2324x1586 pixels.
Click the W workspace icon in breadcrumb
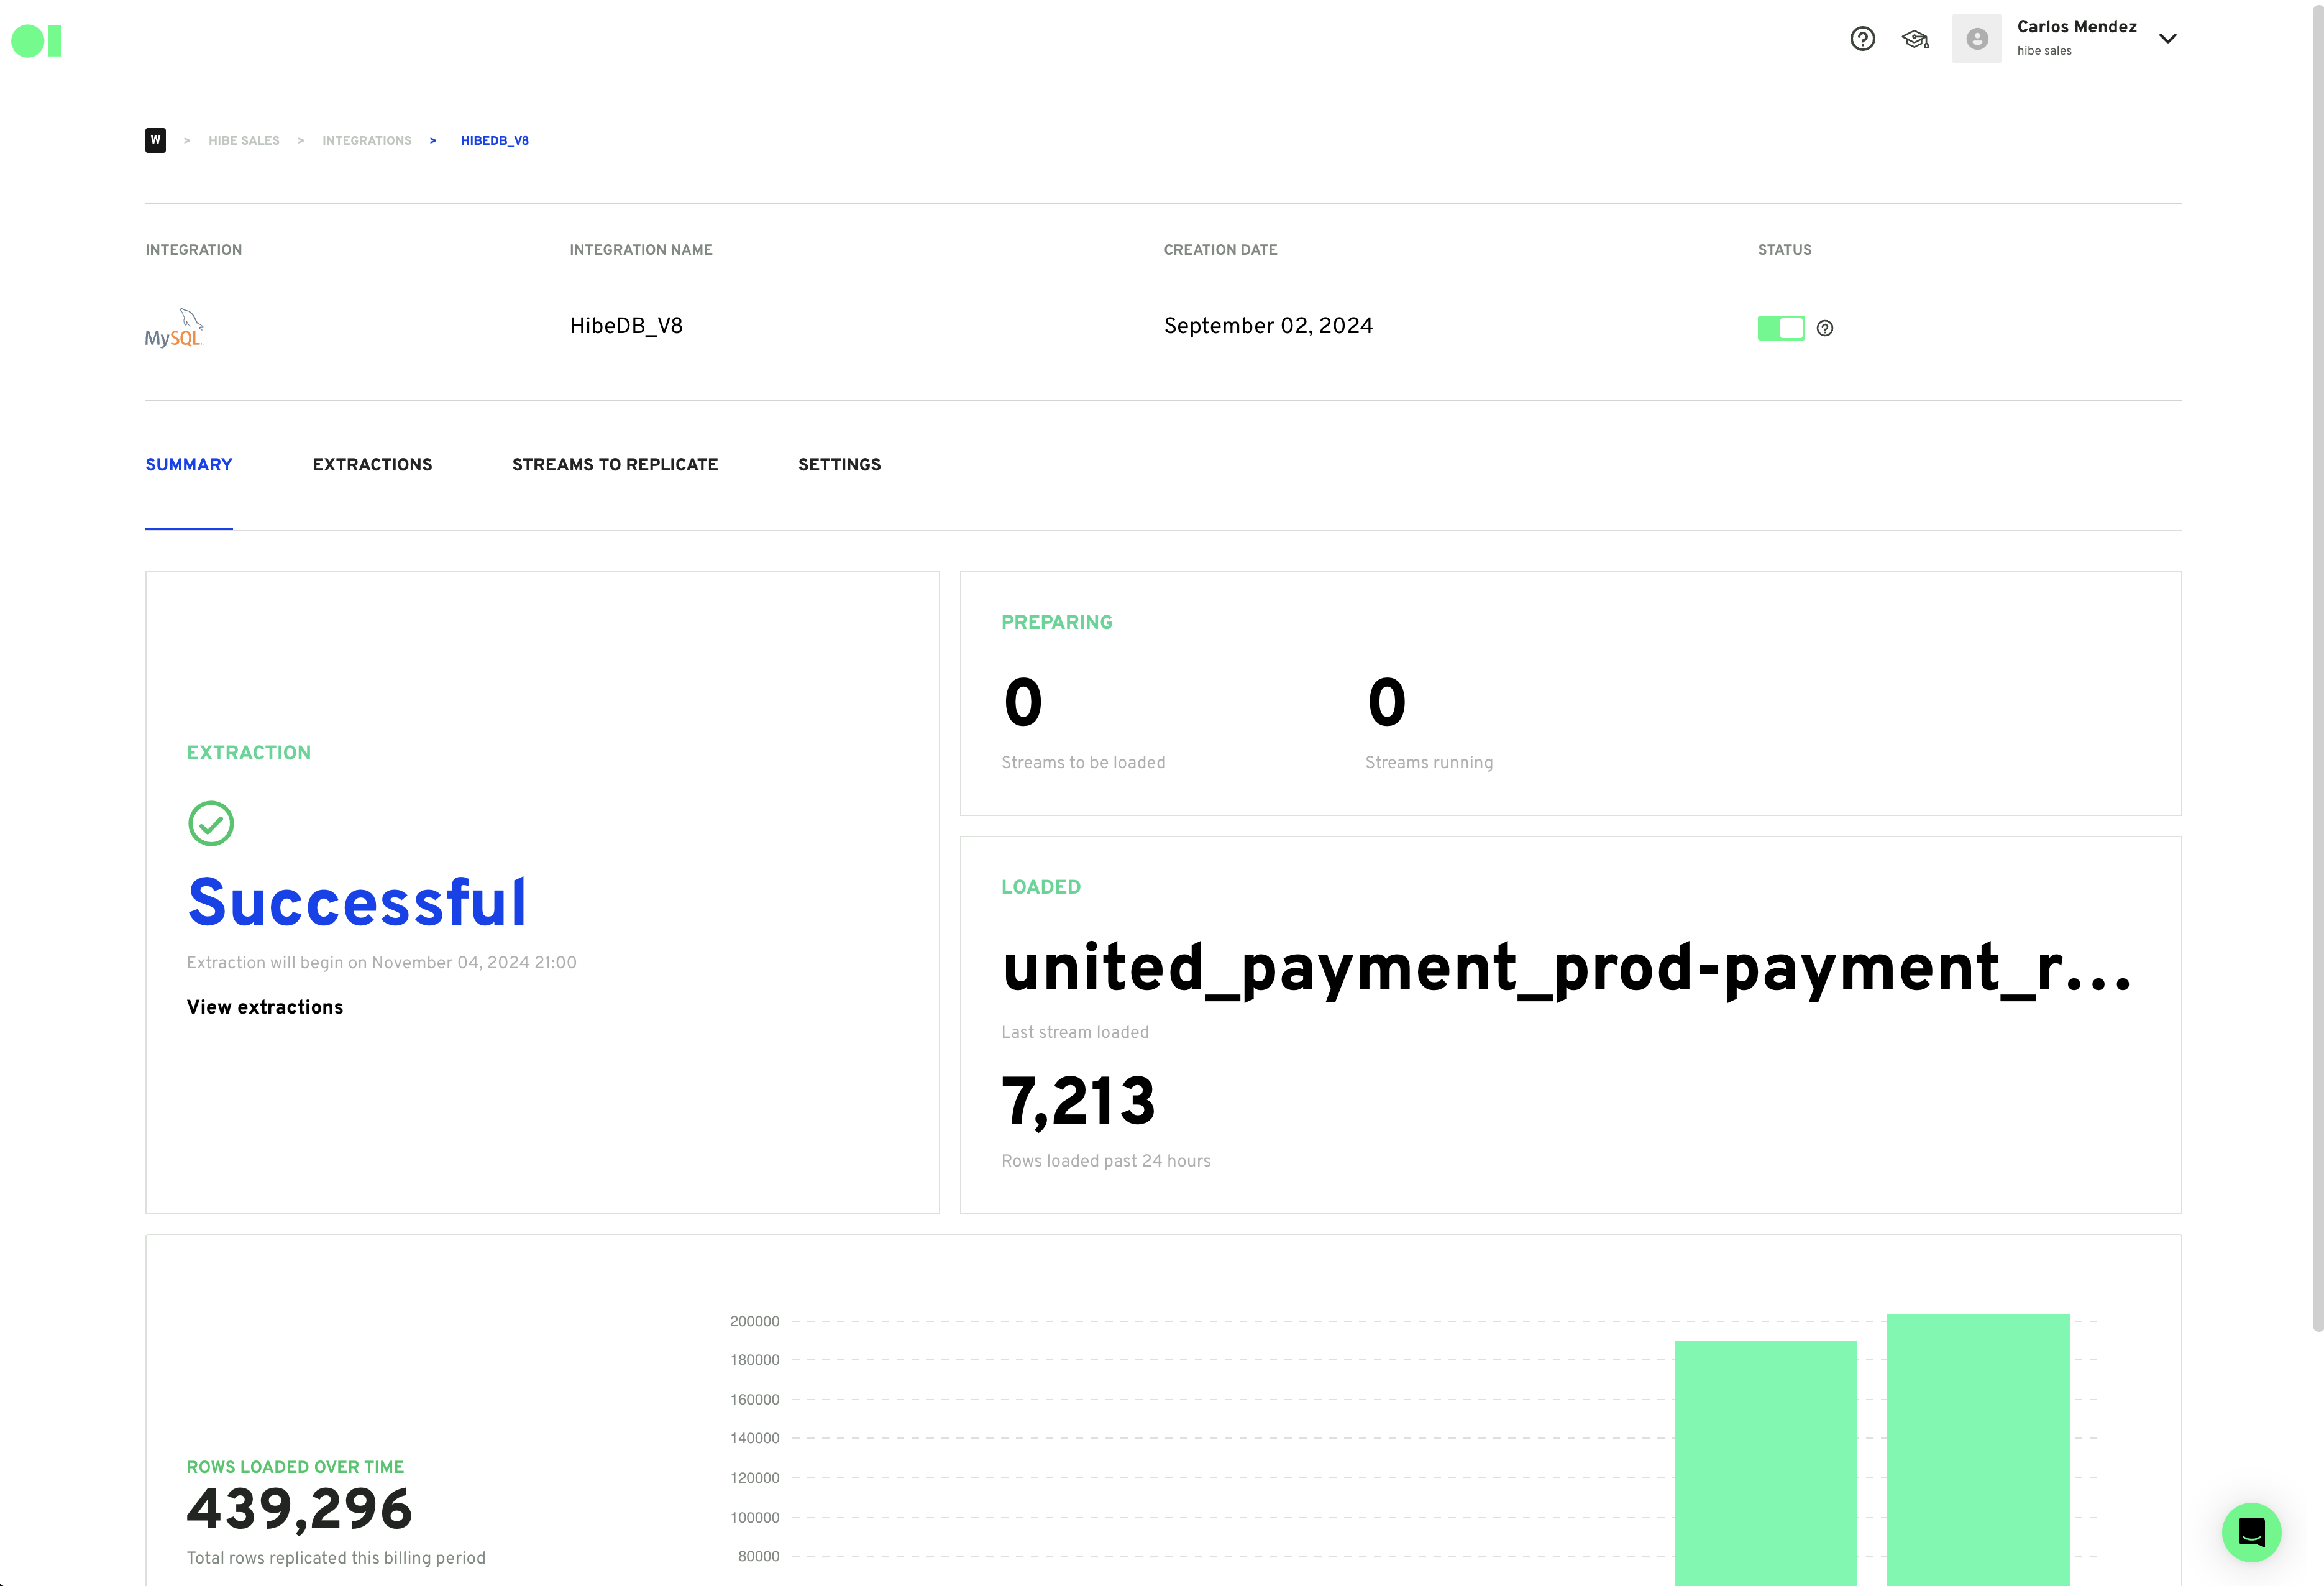point(155,141)
